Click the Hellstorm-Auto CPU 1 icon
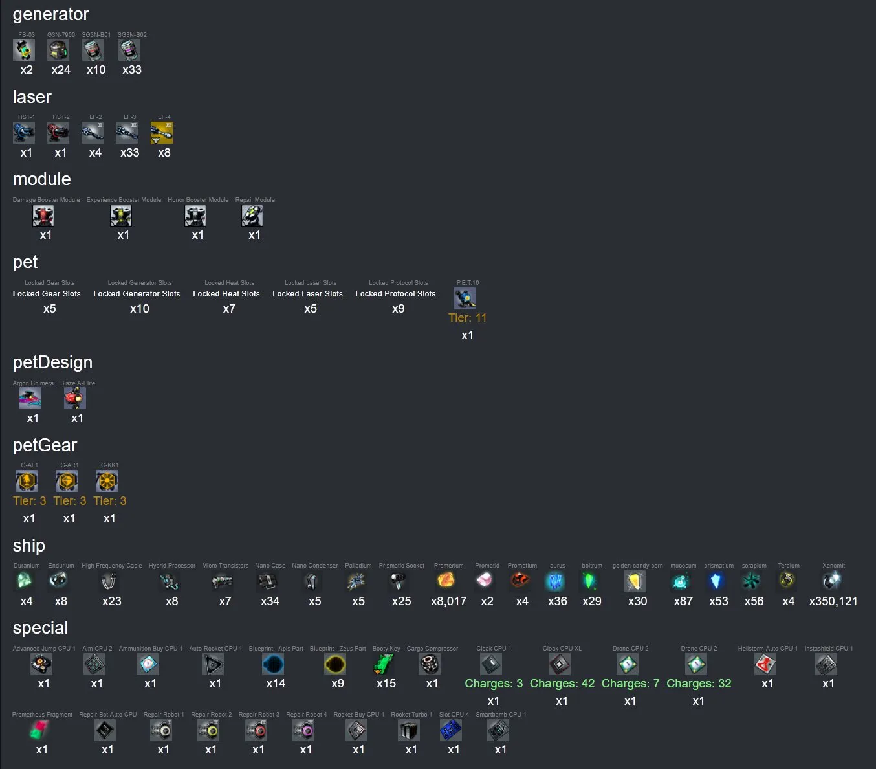 765,664
